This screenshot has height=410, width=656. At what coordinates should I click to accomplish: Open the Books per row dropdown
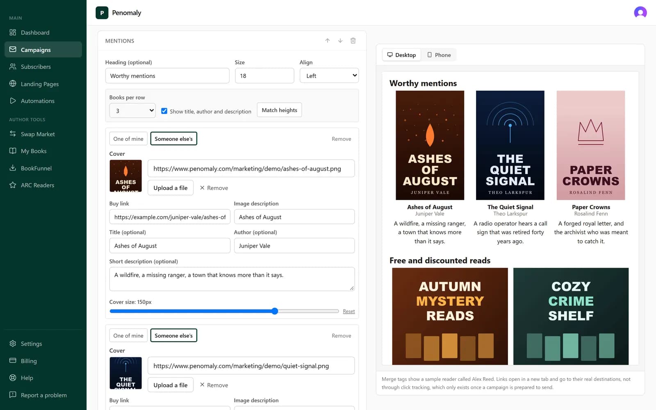132,110
